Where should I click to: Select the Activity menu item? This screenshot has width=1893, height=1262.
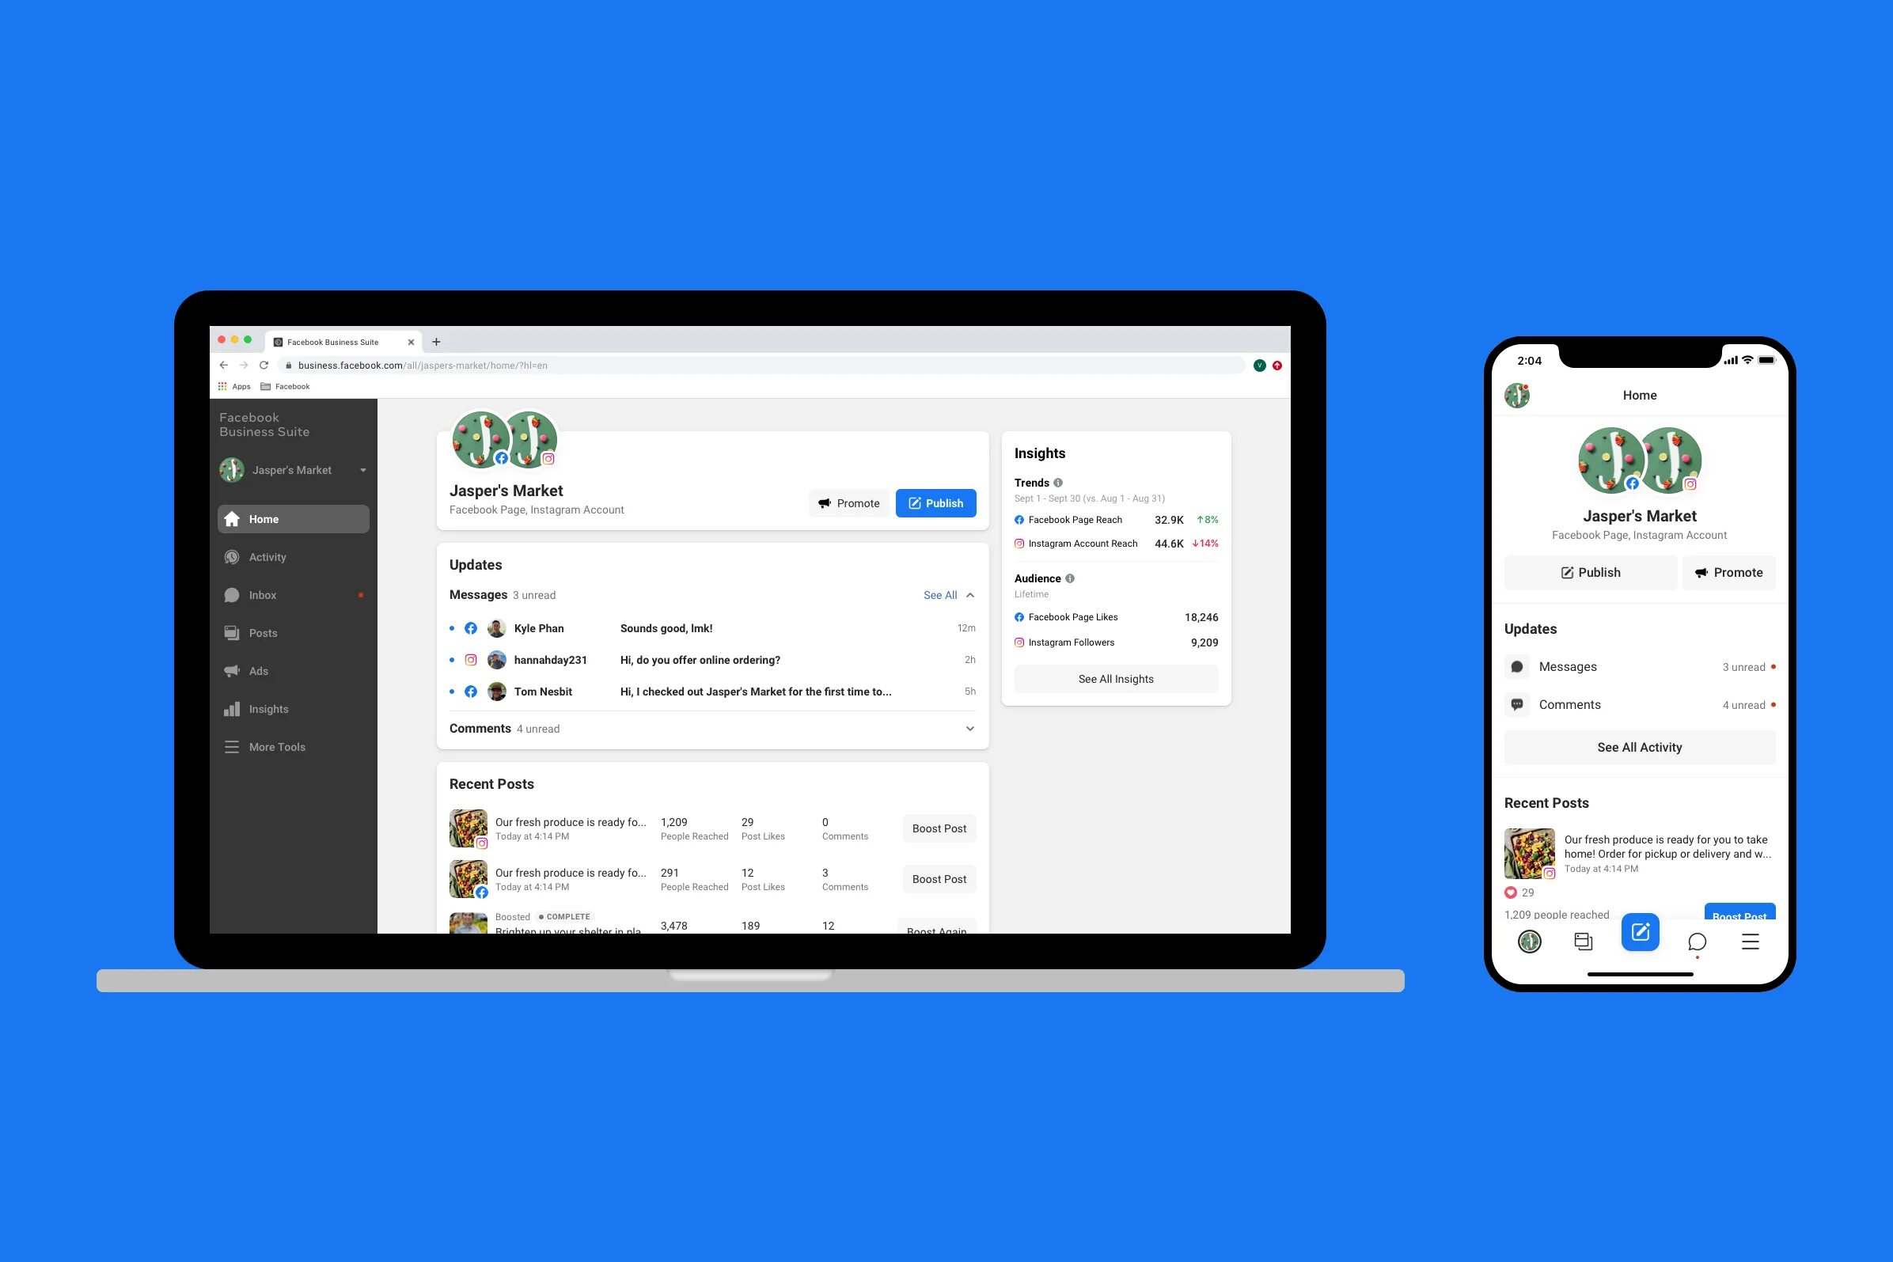pyautogui.click(x=271, y=556)
